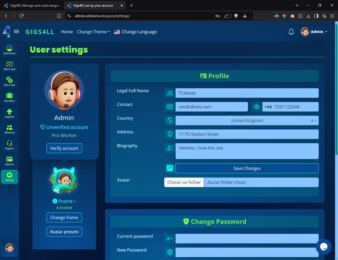Click the Legal Full Name field
The height and width of the screenshot is (260, 338).
(x=247, y=93)
